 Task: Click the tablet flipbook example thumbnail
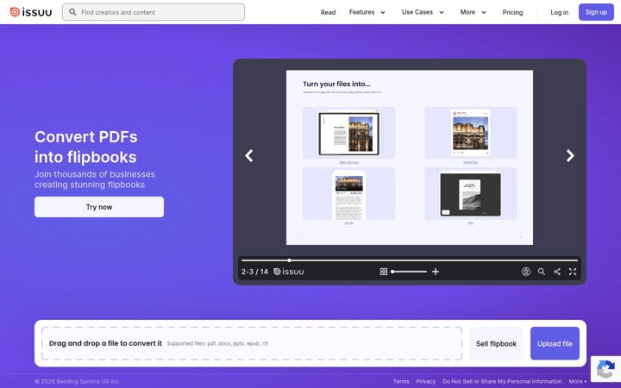click(348, 133)
